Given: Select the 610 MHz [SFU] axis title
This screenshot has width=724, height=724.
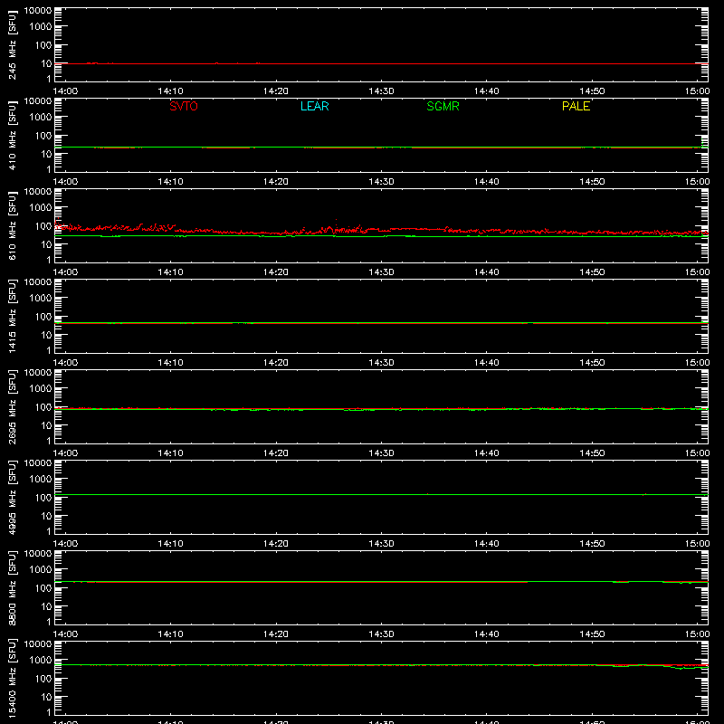Looking at the screenshot, I should [x=13, y=225].
